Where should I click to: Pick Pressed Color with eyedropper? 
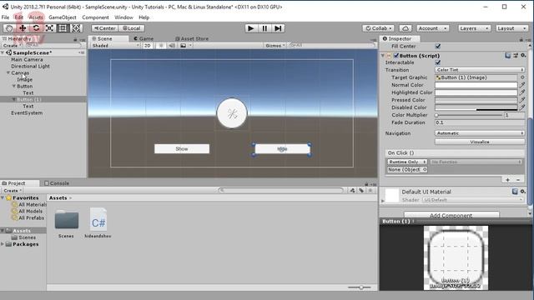[522, 100]
